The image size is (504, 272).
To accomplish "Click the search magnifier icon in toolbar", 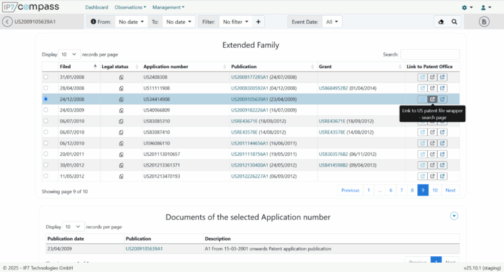I will 454,22.
